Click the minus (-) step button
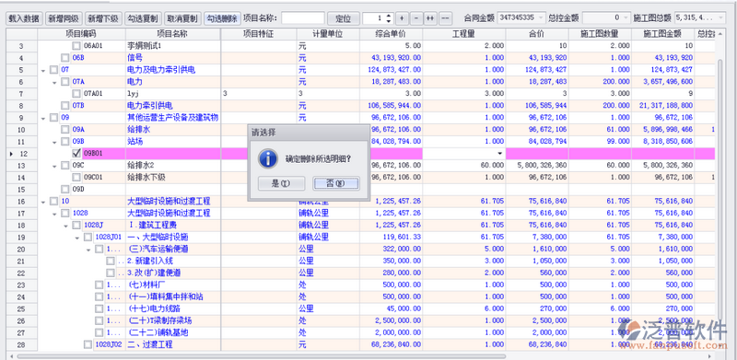Image resolution: width=737 pixels, height=360 pixels. [416, 18]
